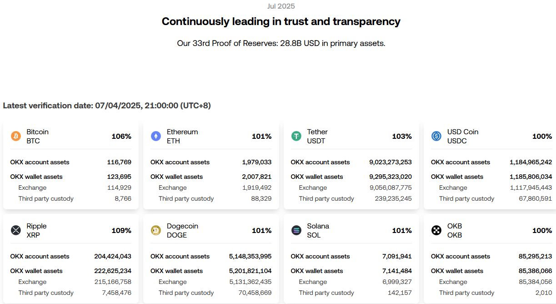Select the Dogecoin DOGE icon

click(x=156, y=231)
